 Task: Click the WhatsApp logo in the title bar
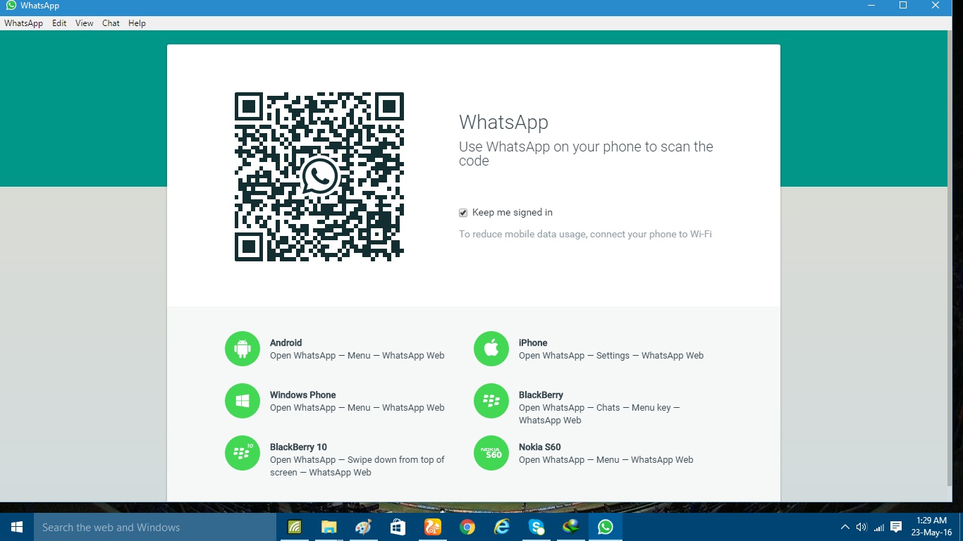click(x=11, y=6)
